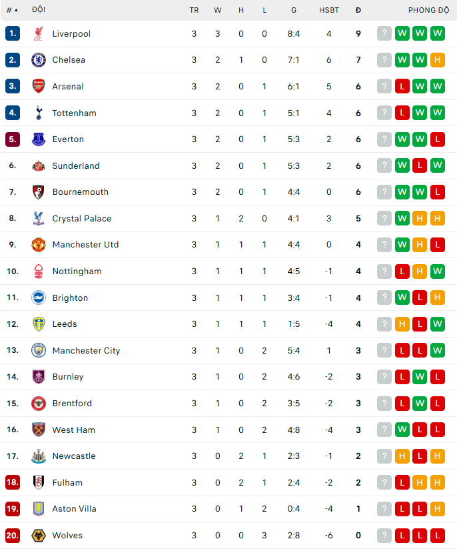This screenshot has width=457, height=549.
Task: Click the Wolves club crest
Action: click(39, 536)
